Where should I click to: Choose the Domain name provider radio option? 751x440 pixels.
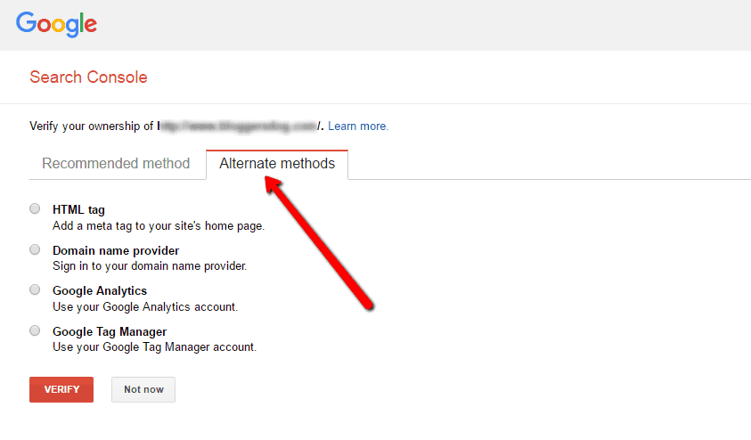point(35,249)
